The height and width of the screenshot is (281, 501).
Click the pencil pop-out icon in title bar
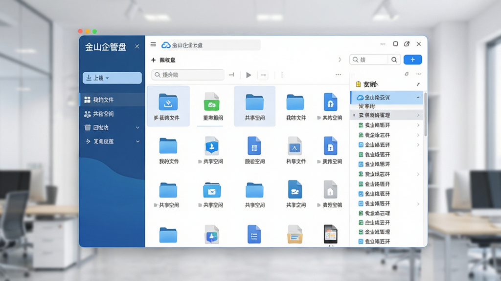click(407, 44)
